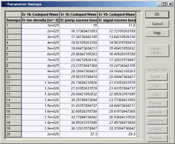The height and width of the screenshot is (144, 175).
Task: Select the pump excess loss cell 25.56315789474
Action: pos(79,77)
